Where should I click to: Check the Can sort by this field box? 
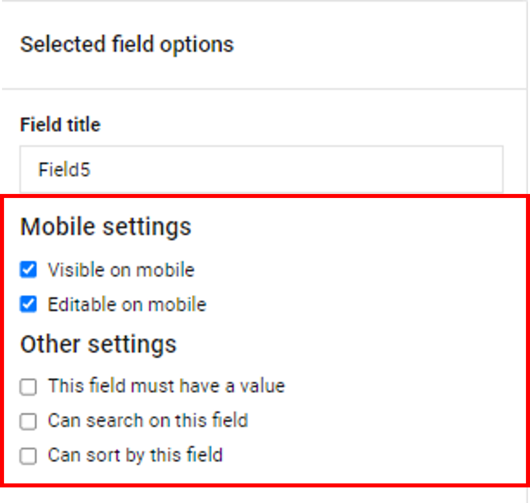point(29,456)
